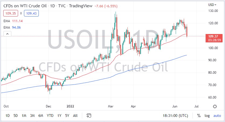Show the 1Y time range
This screenshot has height=122, width=225.
[x=59, y=116]
